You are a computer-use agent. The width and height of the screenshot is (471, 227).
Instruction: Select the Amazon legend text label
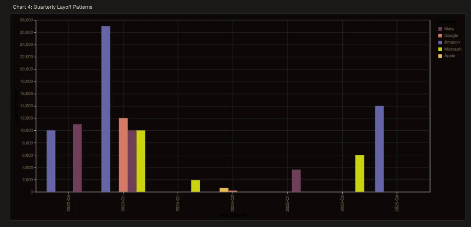click(x=451, y=42)
